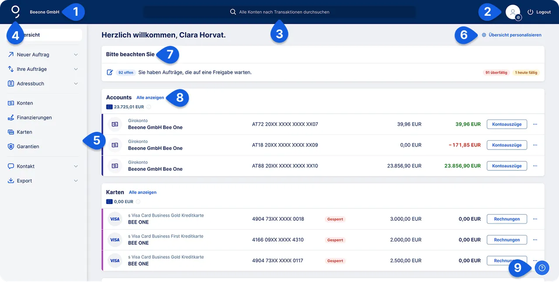Click the Garantien shield icon

pyautogui.click(x=11, y=146)
